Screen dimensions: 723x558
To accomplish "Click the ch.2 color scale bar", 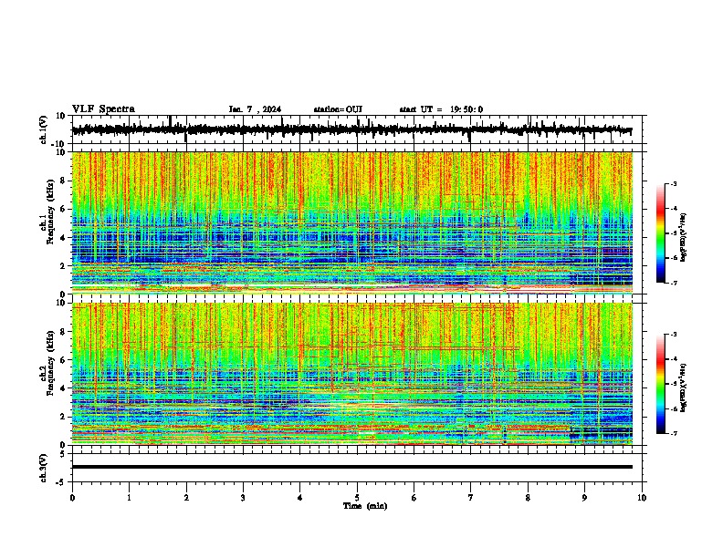I will [661, 384].
